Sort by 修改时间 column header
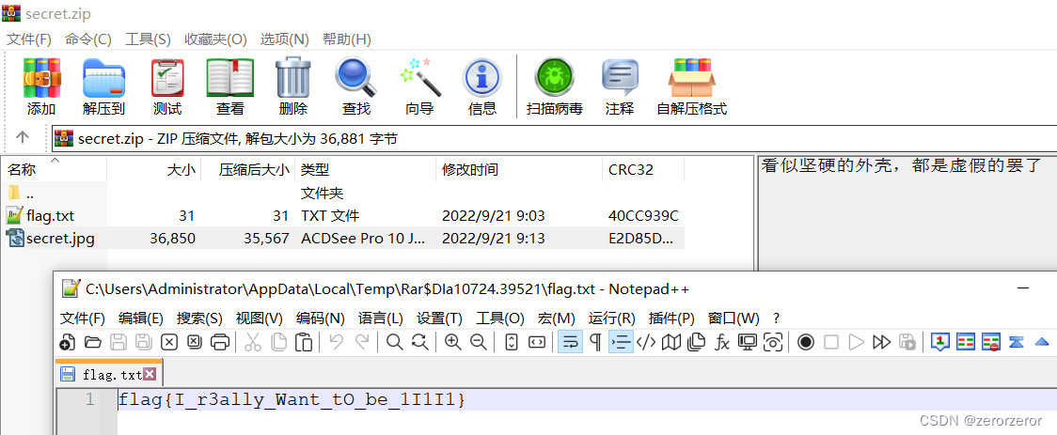 [x=519, y=170]
